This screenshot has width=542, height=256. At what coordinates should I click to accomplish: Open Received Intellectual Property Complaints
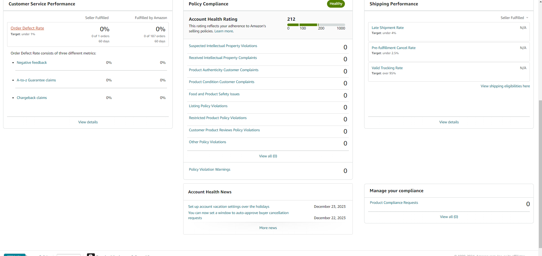223,58
